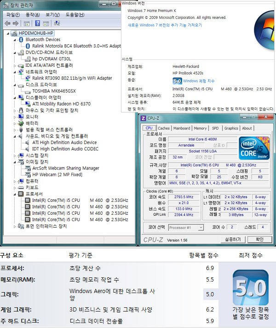The image size is (276, 329).
Task: Click the 확인 button in CPU-Z
Action: pos(260,239)
